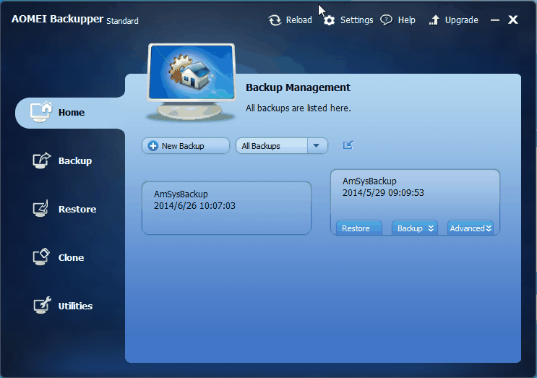This screenshot has width=537, height=378.
Task: Switch to the Backup section label
Action: 75,161
